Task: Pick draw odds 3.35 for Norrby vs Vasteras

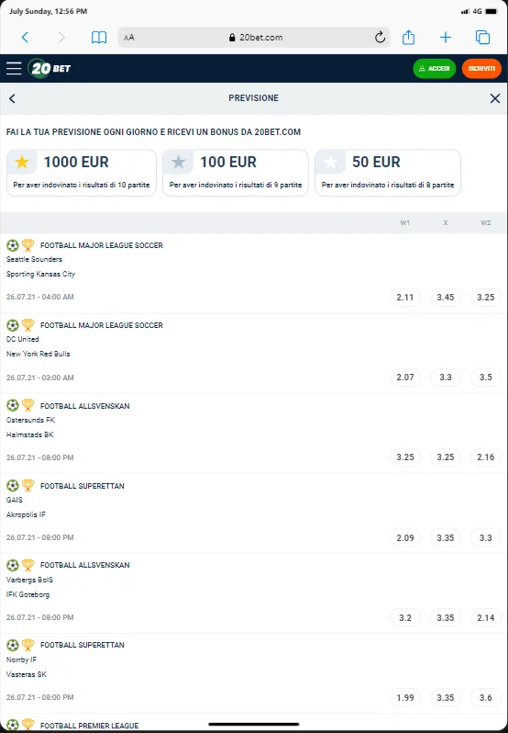Action: click(x=446, y=697)
